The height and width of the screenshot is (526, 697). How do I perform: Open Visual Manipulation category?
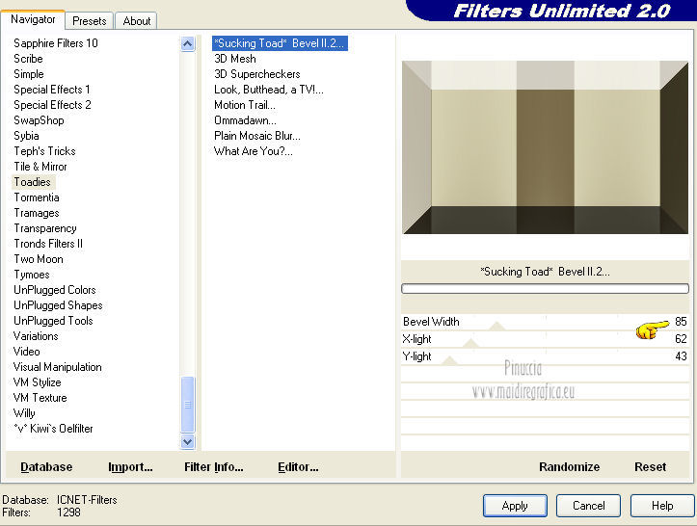tap(57, 367)
